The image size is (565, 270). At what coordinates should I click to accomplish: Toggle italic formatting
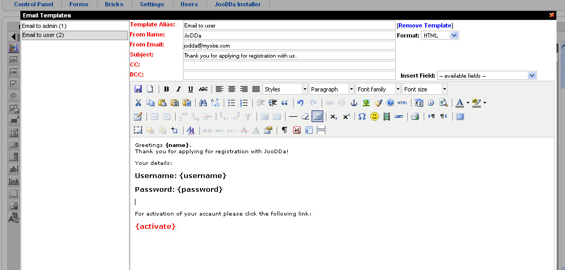tap(178, 89)
